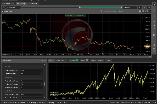Open the Logs tab
This screenshot has width=157, height=104.
point(108,60)
